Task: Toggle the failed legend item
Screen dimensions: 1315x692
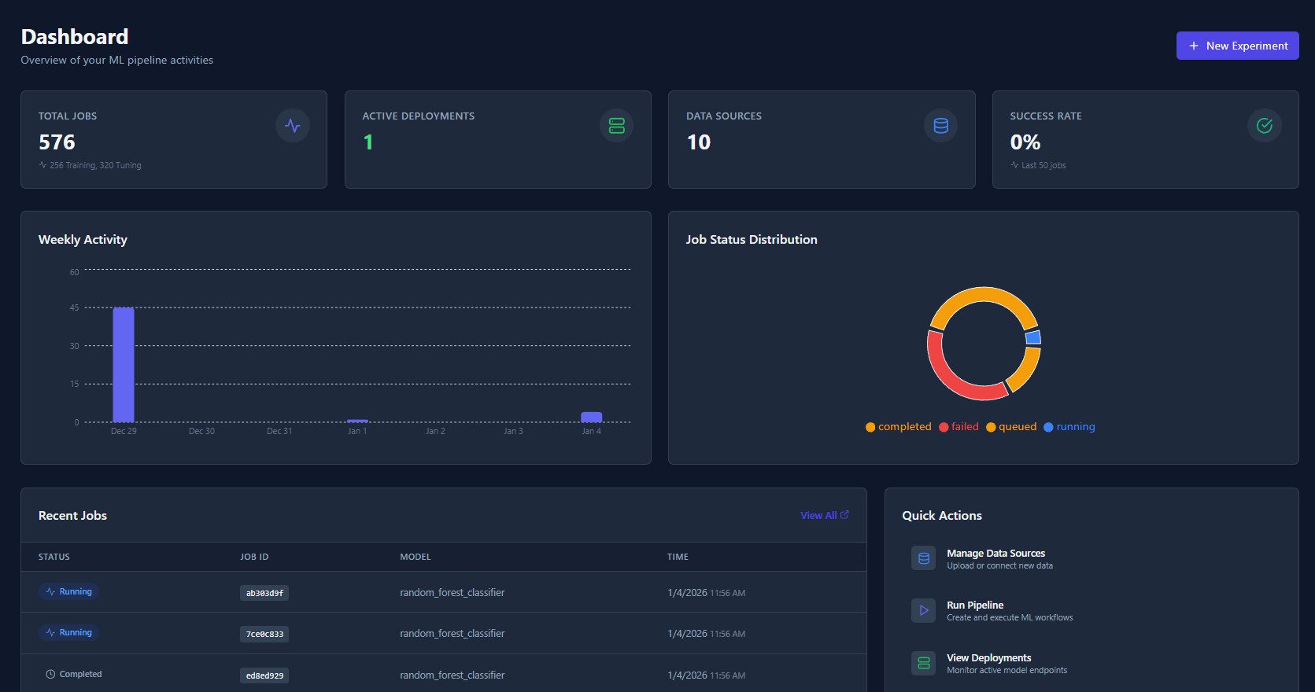Action: pyautogui.click(x=959, y=427)
